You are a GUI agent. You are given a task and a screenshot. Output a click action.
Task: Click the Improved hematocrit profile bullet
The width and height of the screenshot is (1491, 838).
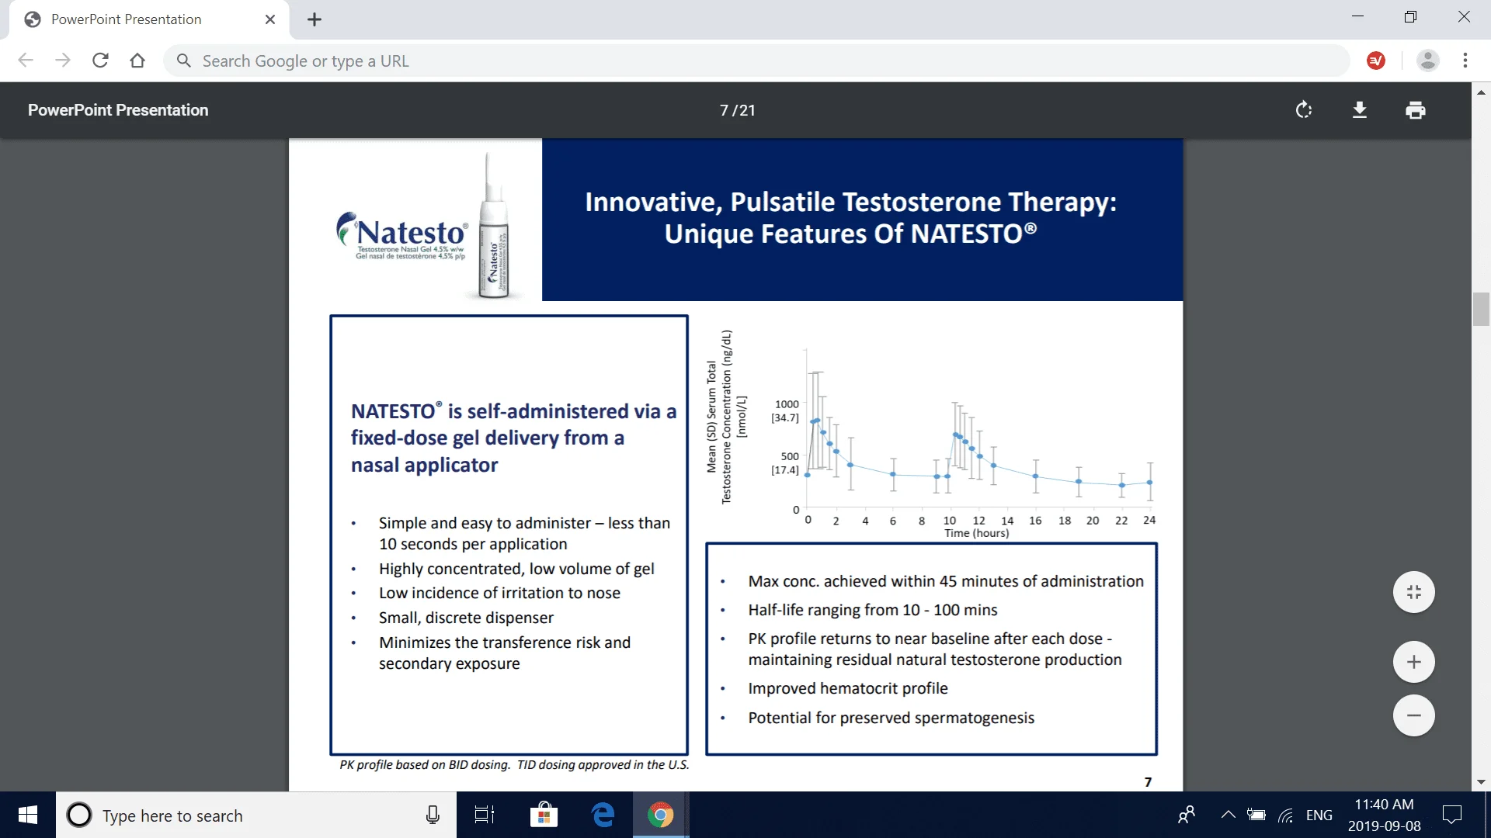pyautogui.click(x=848, y=688)
